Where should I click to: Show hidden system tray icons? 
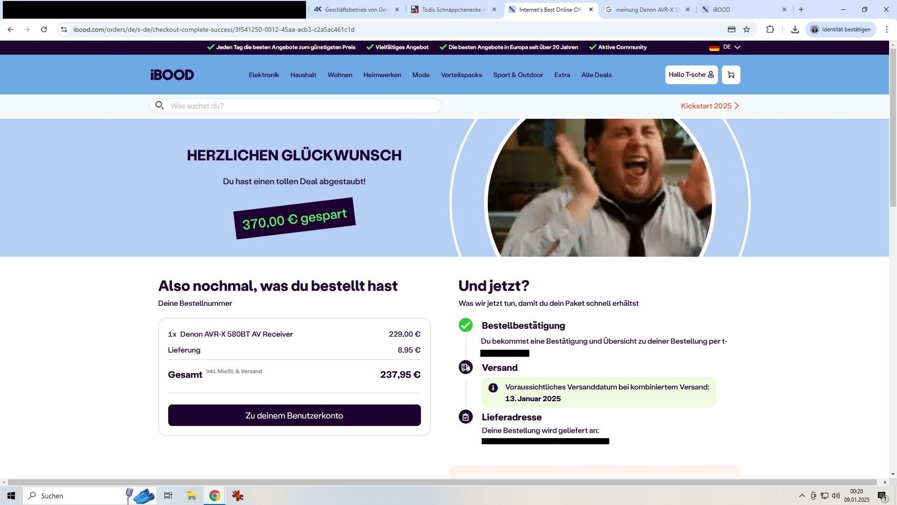point(801,495)
